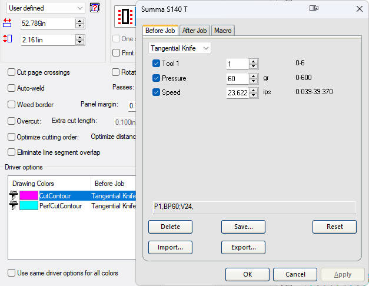Image resolution: width=369 pixels, height=286 pixels.
Task: Select the PerfCutContour row
Action: [x=72, y=206]
